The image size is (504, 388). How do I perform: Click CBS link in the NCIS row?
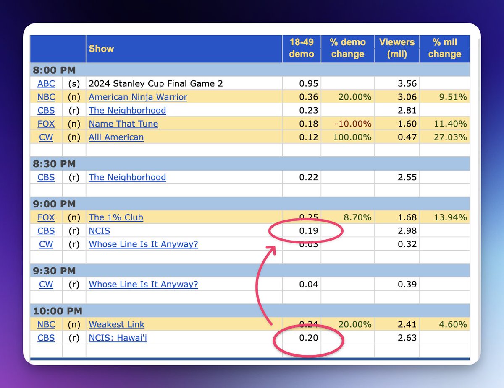click(x=46, y=231)
